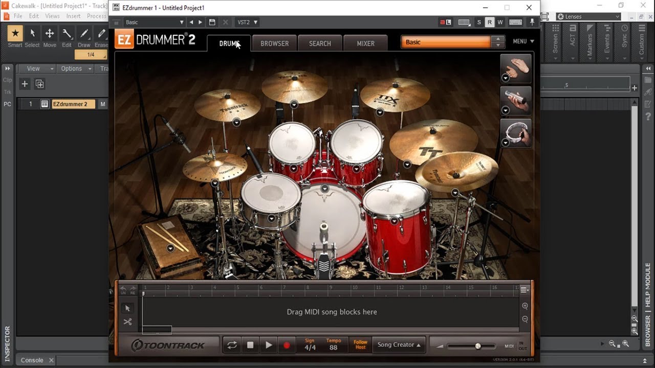This screenshot has height=368, width=655.
Task: Click the EZdrummer redo arrow
Action: coord(133,290)
